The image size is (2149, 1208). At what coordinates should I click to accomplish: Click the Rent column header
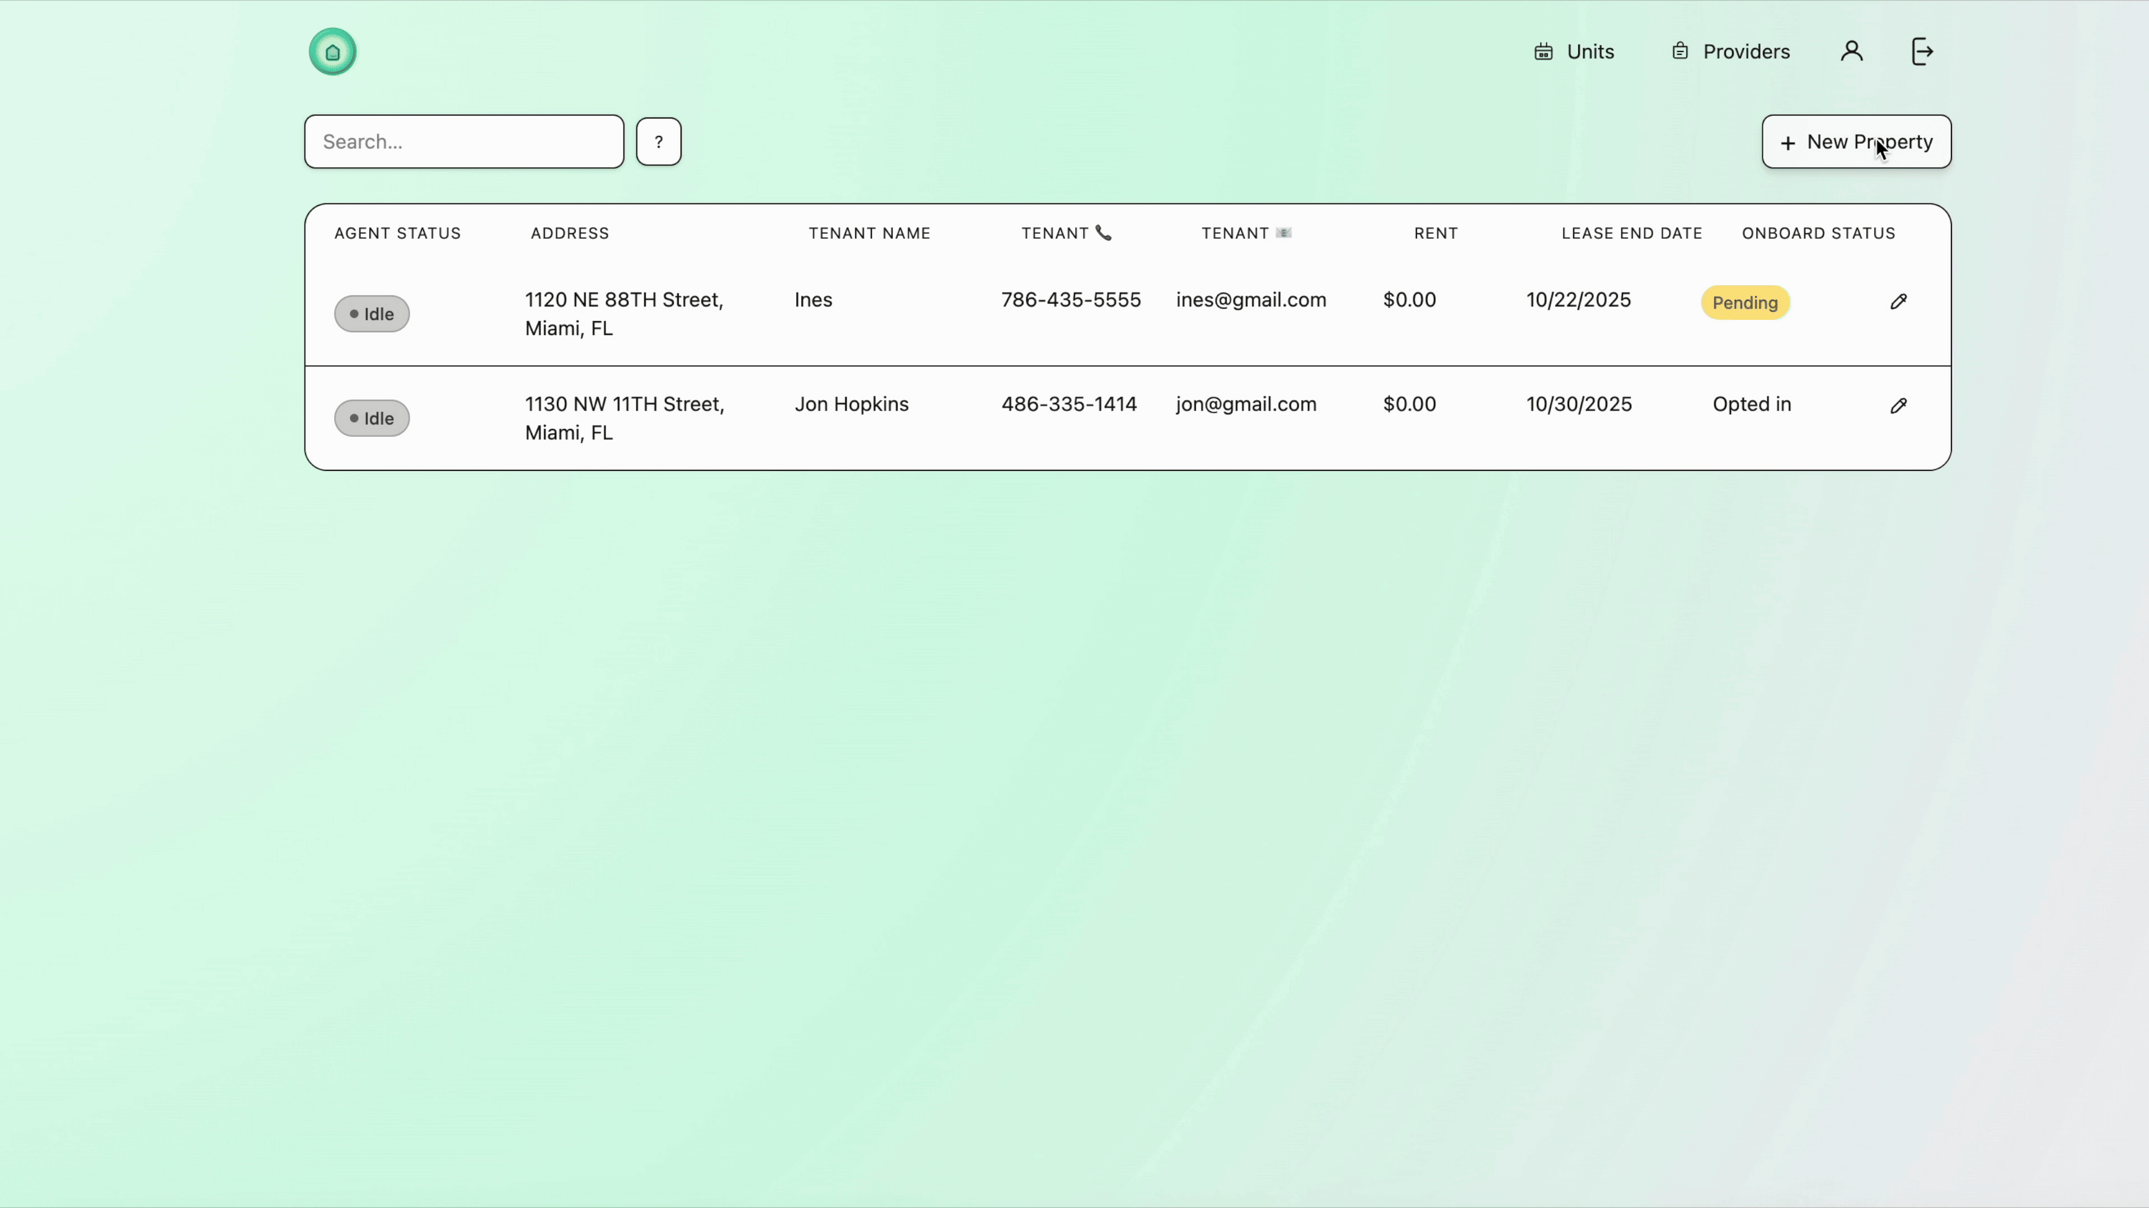(1435, 233)
